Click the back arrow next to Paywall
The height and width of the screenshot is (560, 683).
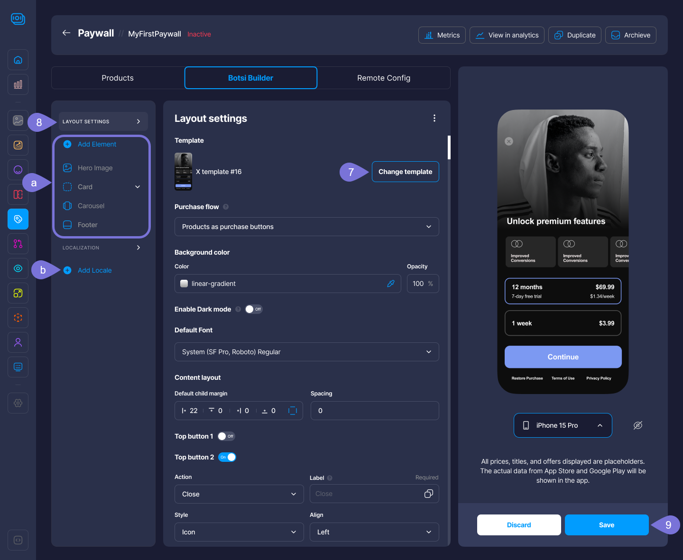pos(66,33)
